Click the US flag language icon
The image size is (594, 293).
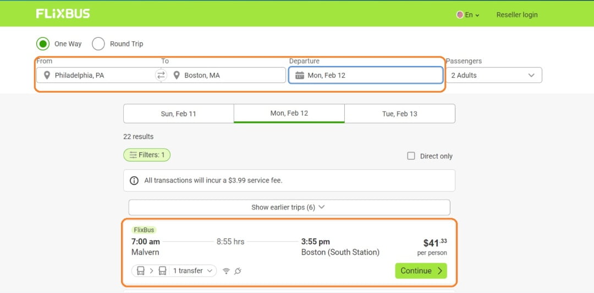point(460,15)
